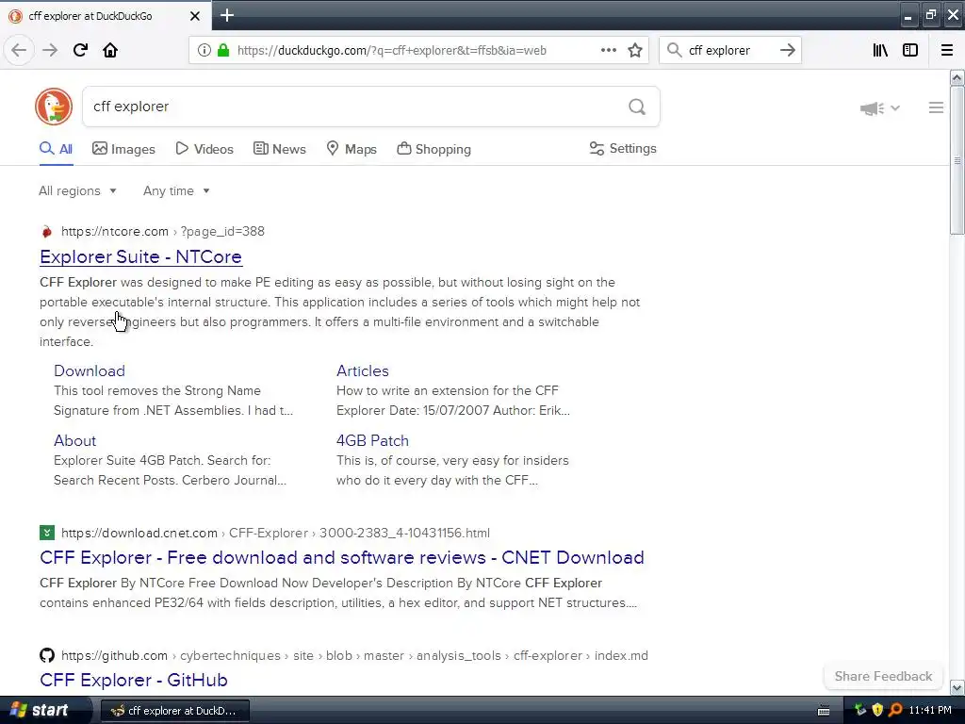
Task: Open the Library bookmarks icon
Action: [880, 50]
